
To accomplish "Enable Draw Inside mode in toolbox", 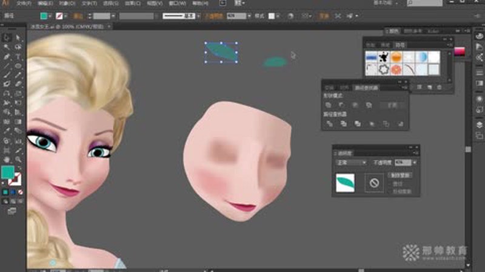I will tap(20, 201).
